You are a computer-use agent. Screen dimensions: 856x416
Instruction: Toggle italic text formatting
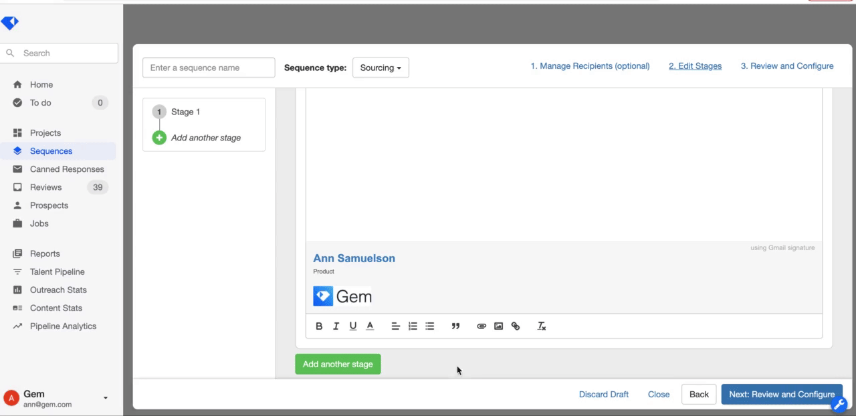(x=336, y=326)
